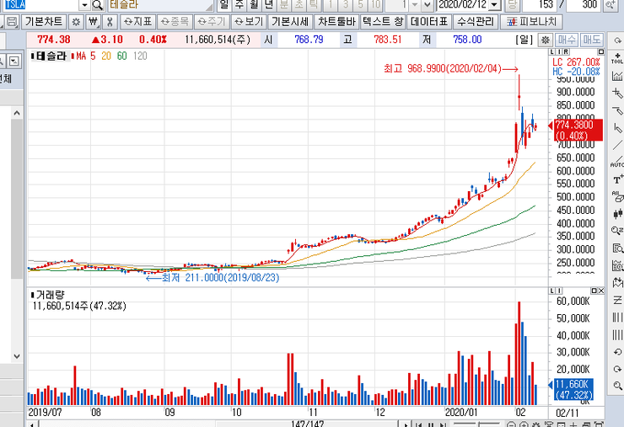Viewport: 624px width, 427px height.
Task: Open the 보기 view menu
Action: 249,22
